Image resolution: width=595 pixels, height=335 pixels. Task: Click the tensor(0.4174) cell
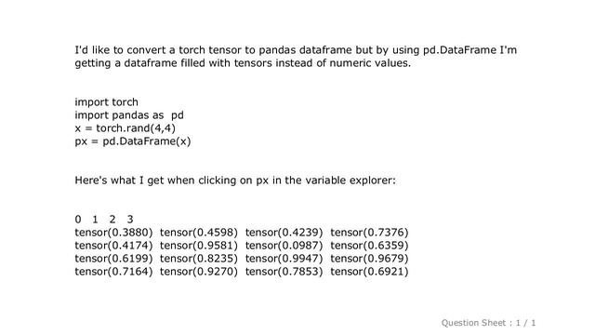pos(113,246)
